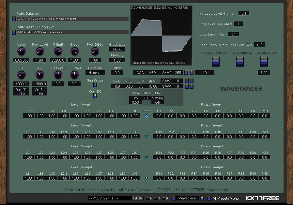Viewport: 293px width, 205px height.
Task: Click the Pow Gibbs knob
Action: click(x=95, y=51)
